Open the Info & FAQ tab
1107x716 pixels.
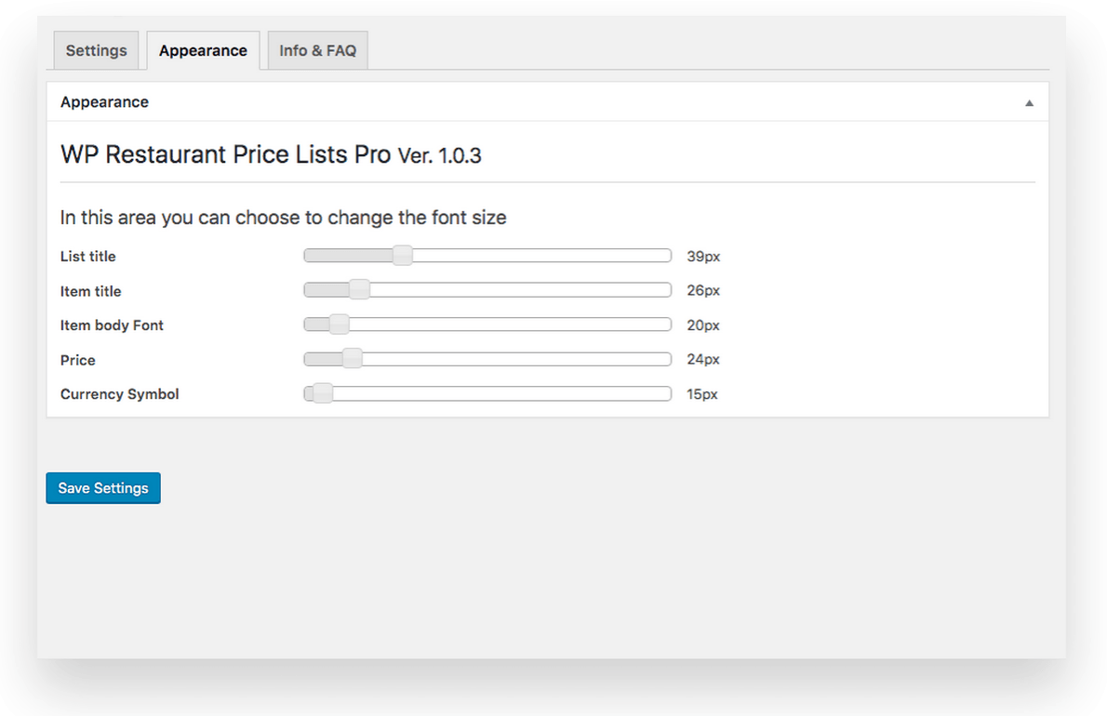pyautogui.click(x=317, y=51)
